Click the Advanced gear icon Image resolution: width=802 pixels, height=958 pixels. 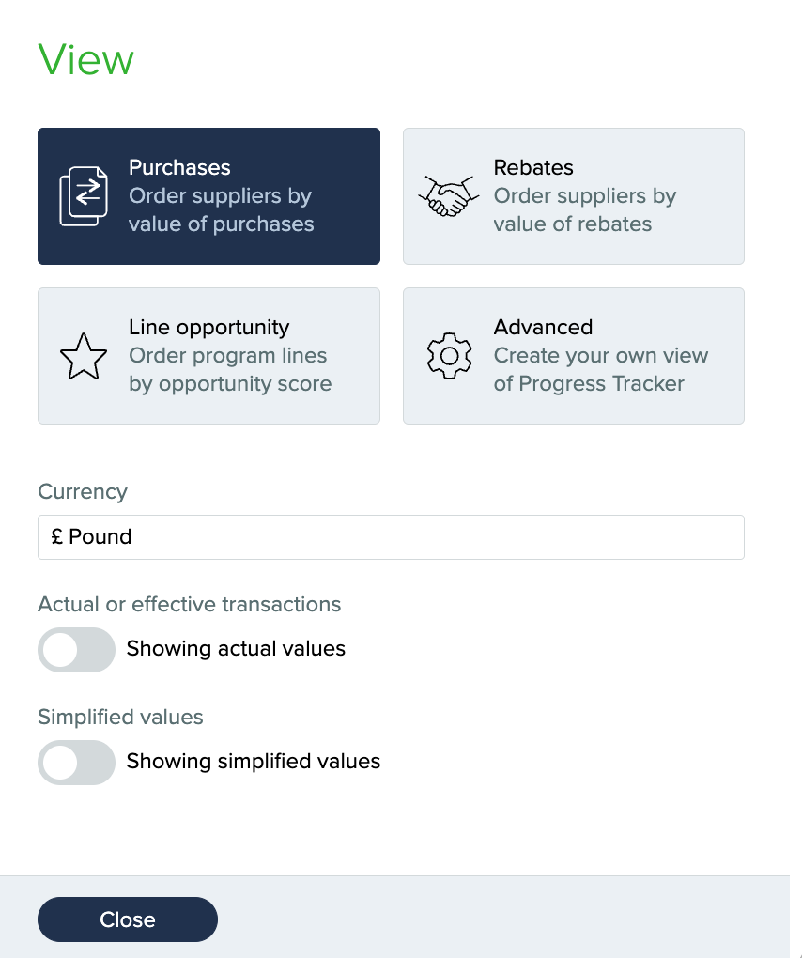[x=449, y=356]
